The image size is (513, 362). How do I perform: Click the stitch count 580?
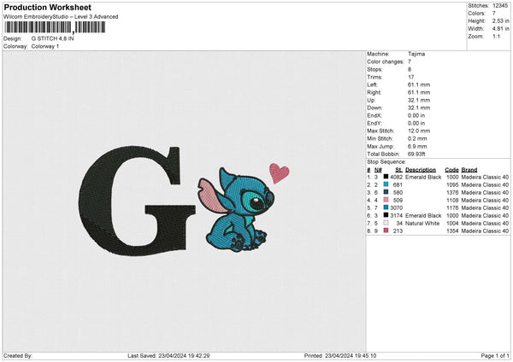pyautogui.click(x=398, y=193)
